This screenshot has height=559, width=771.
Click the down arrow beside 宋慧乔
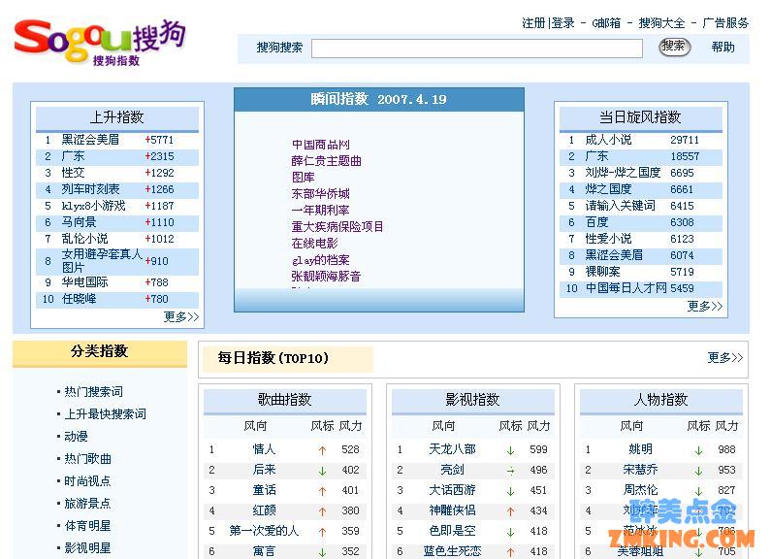(x=698, y=471)
